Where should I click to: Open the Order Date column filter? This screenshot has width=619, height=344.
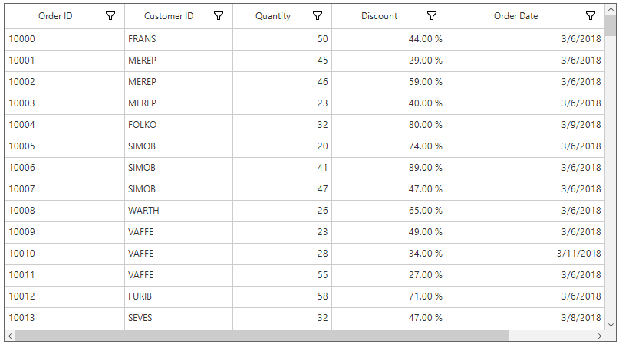[x=590, y=16]
